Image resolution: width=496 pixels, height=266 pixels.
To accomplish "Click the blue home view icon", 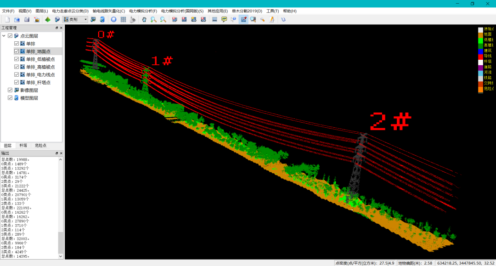I will pyautogui.click(x=113, y=19).
